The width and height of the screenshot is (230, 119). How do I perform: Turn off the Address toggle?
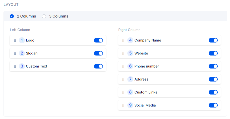coord(213,79)
